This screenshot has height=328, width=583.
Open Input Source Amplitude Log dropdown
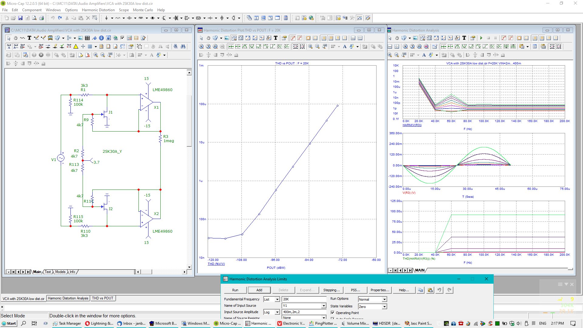(x=277, y=312)
